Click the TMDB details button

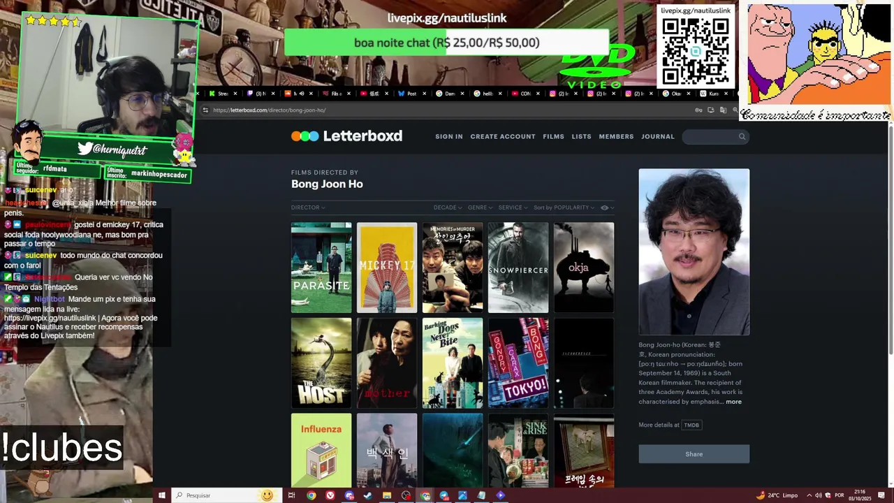691,425
